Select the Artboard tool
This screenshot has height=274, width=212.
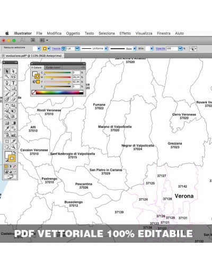[7, 141]
